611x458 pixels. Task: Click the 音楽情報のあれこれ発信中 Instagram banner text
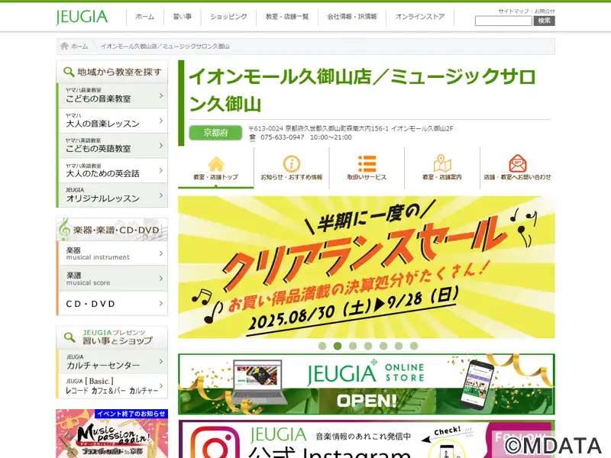[364, 437]
